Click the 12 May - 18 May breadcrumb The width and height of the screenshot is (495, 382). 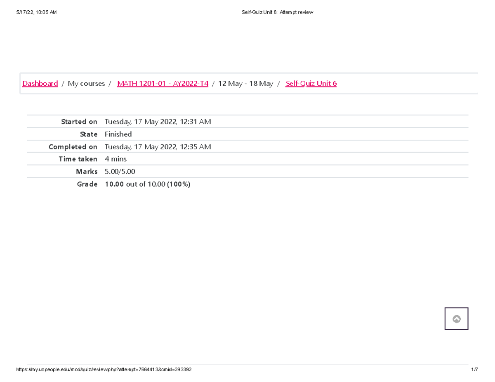tap(245, 84)
